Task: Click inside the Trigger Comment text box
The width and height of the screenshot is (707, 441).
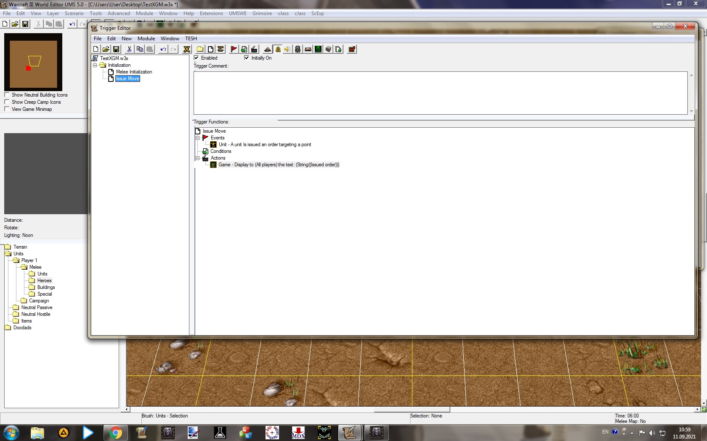Action: [440, 93]
